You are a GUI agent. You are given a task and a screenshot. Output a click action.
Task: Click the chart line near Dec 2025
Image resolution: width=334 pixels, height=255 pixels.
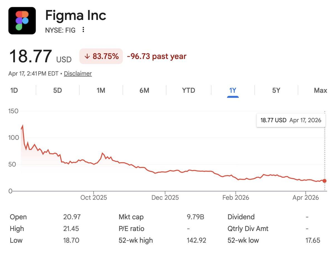coord(165,172)
